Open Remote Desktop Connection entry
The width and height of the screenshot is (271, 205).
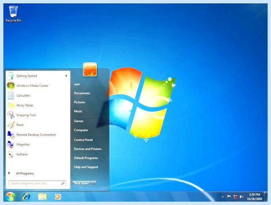(x=37, y=135)
